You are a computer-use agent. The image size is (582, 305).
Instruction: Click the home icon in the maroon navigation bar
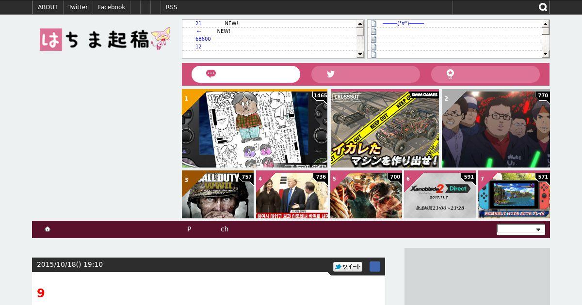[48, 229]
